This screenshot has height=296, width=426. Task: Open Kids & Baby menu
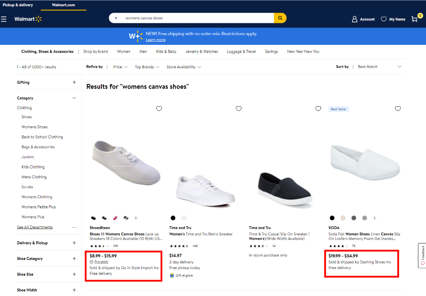[166, 51]
